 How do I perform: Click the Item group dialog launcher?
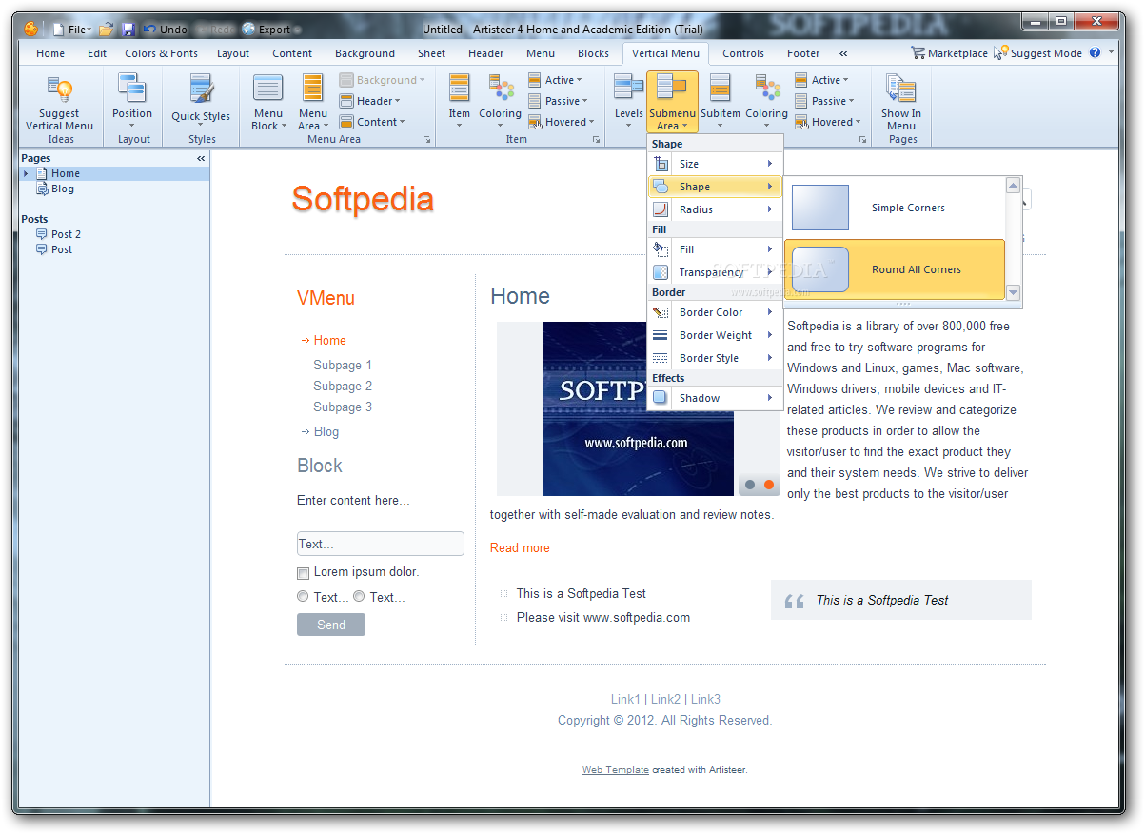point(597,140)
